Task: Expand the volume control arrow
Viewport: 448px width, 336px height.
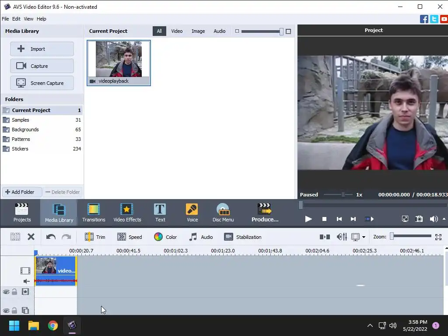Action: click(x=444, y=219)
